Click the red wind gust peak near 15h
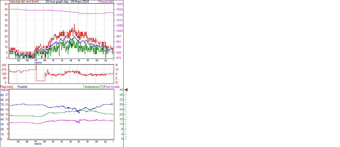Image resolution: width=340 pixels, height=147 pixels. pyautogui.click(x=74, y=25)
